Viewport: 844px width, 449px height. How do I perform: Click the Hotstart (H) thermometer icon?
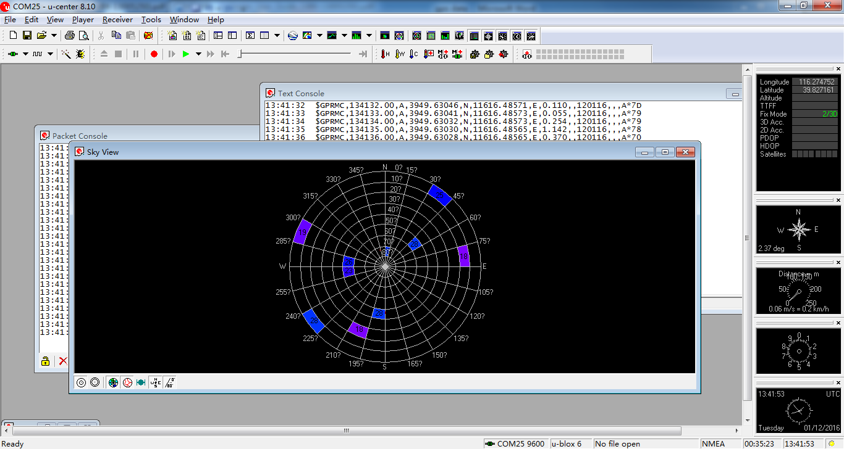click(386, 54)
